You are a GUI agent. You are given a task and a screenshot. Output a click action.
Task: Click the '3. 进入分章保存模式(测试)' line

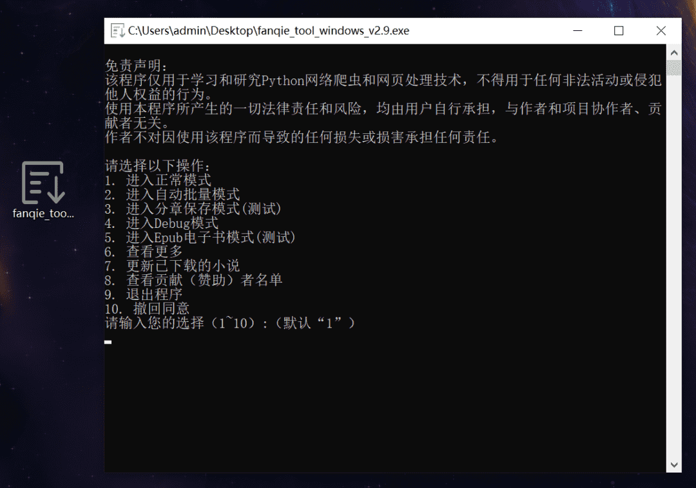pos(193,209)
